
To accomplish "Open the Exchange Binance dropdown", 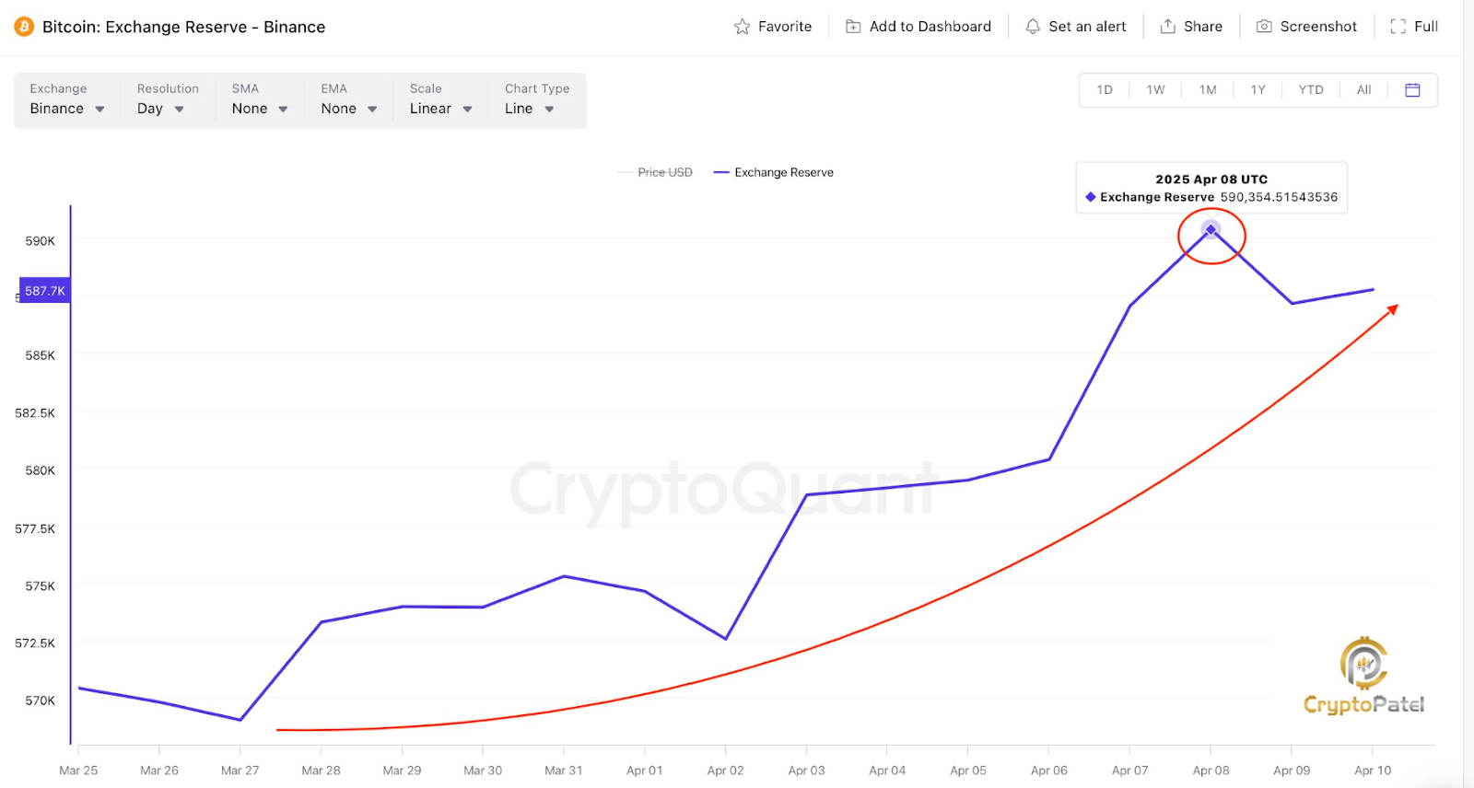I will coord(66,99).
